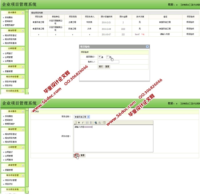Select the 是 radio button for 是否通过

click(x=100, y=57)
